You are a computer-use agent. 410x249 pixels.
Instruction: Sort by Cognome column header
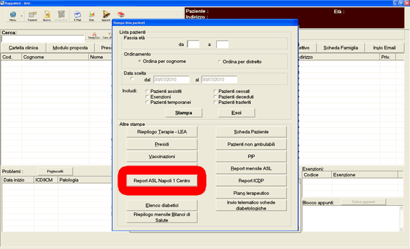point(55,57)
